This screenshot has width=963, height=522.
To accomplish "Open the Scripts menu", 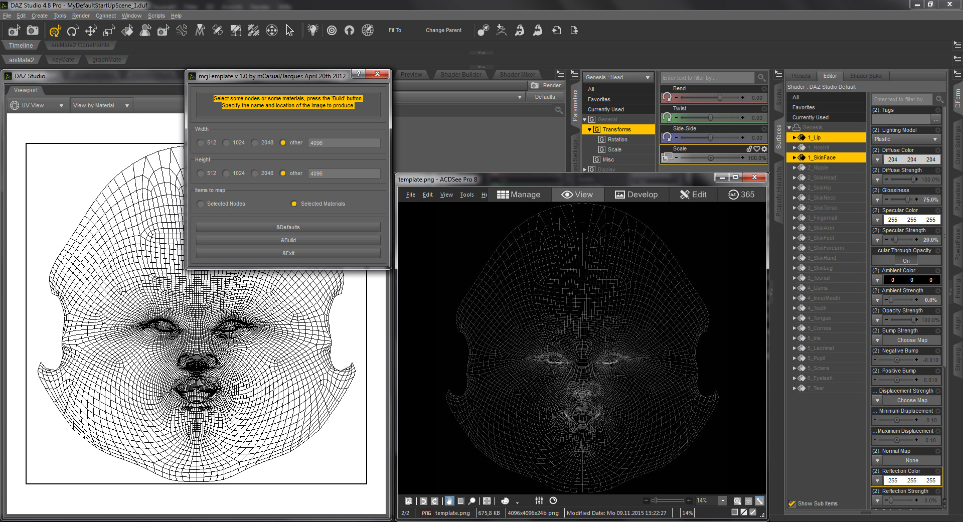I will (156, 16).
